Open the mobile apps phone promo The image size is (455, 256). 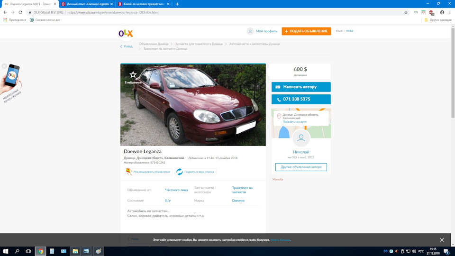coord(11,82)
